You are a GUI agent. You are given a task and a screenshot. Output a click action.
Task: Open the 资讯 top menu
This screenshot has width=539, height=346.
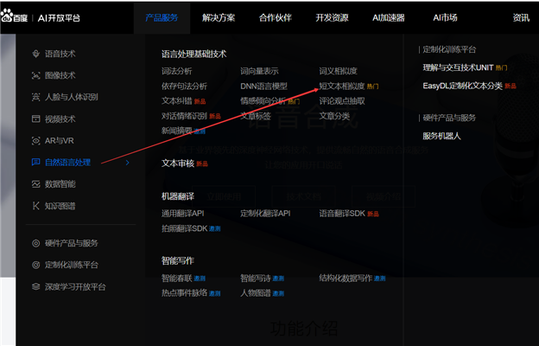tap(521, 17)
